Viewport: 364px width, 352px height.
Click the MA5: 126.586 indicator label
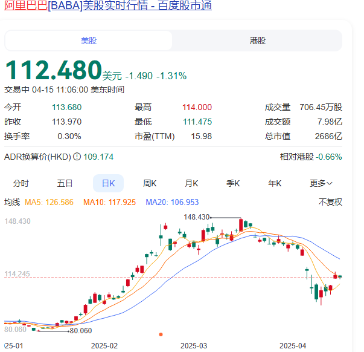click(x=49, y=202)
